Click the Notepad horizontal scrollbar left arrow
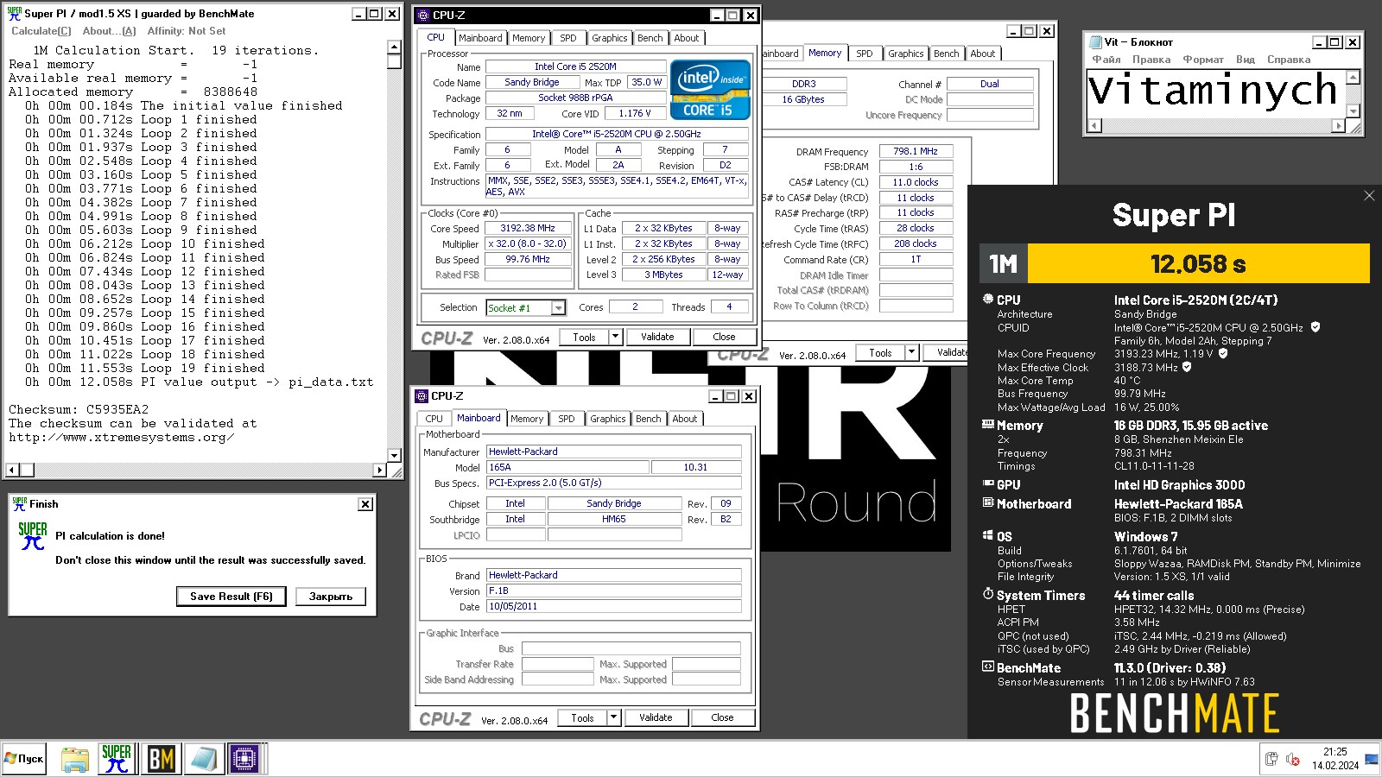Viewport: 1382px width, 777px height. pos(1094,126)
